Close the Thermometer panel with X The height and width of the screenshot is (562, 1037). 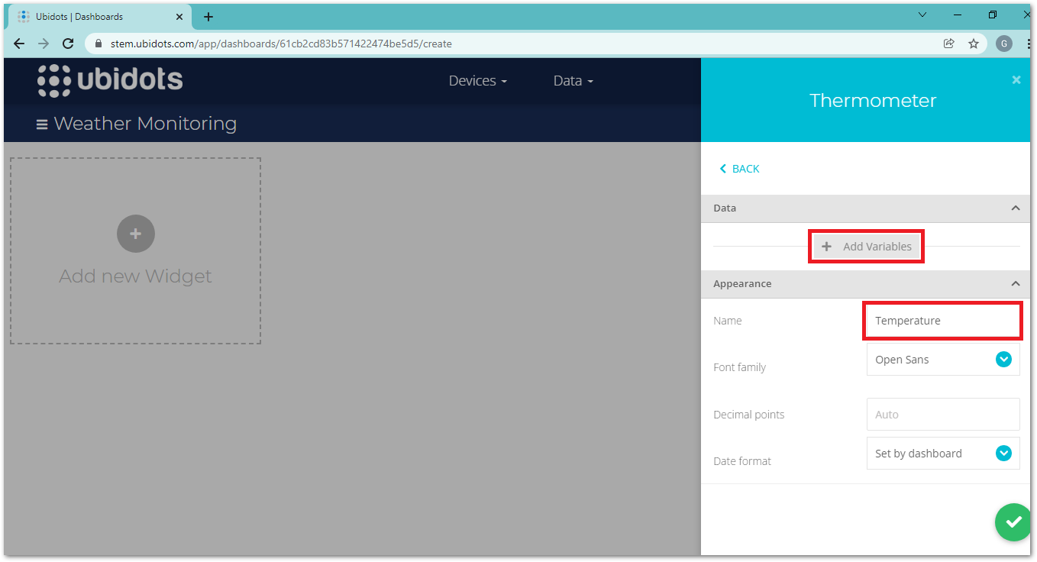point(1016,79)
